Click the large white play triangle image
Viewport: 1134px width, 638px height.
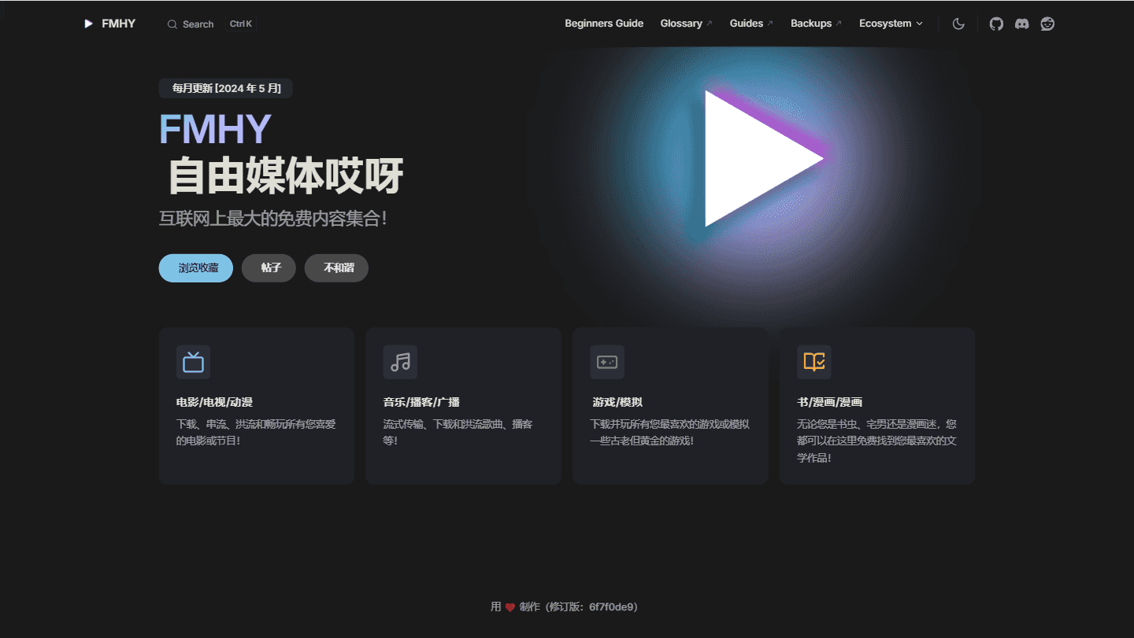pyautogui.click(x=762, y=158)
